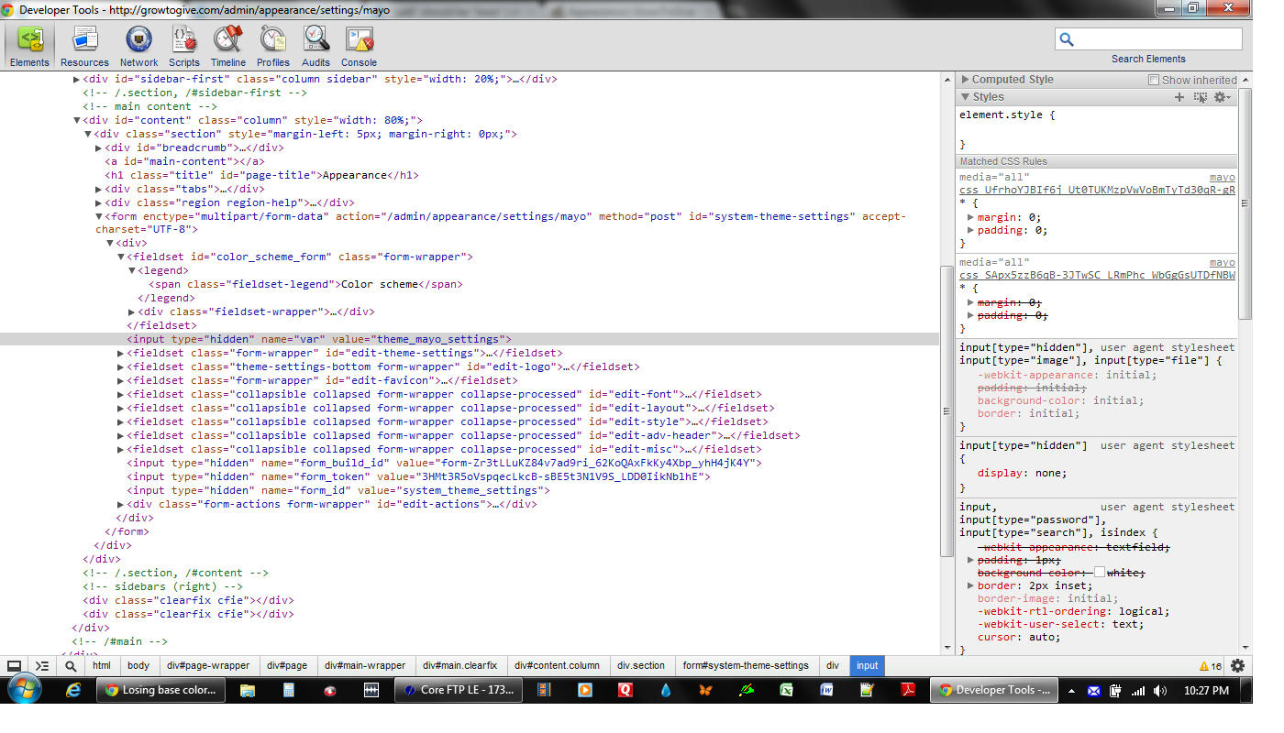This screenshot has height=733, width=1284.
Task: Click the element.style rule block
Action: [x=1097, y=129]
